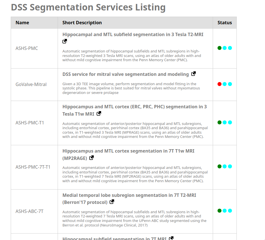Open Hippocampal and MTL subfield segmentation title link
Image resolution: width=265 pixels, height=240 pixels.
(133, 34)
